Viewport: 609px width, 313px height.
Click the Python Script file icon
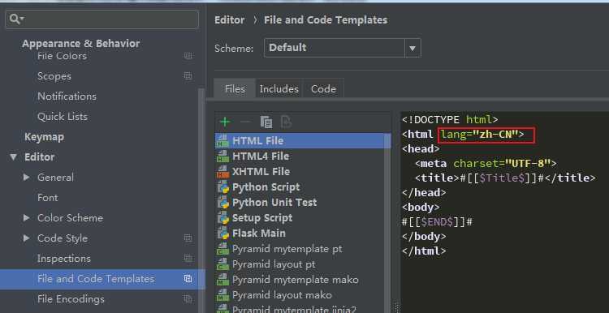(x=223, y=187)
